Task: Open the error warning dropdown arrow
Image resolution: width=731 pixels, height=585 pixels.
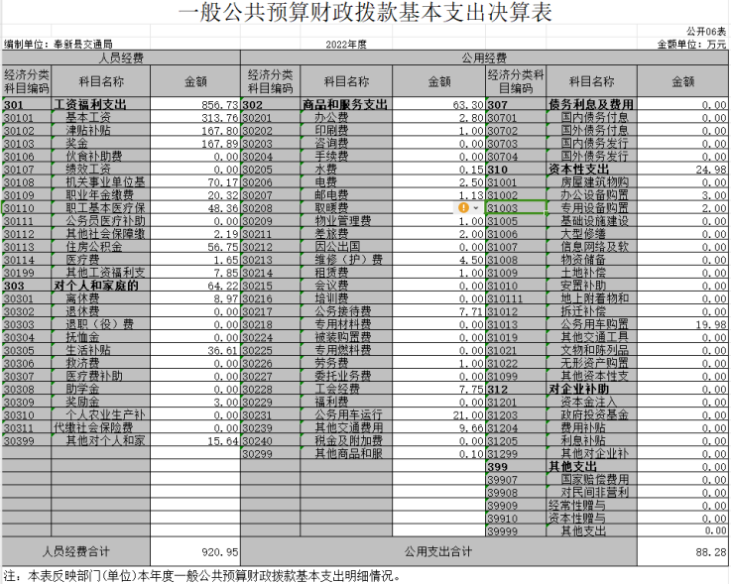Action: click(476, 208)
